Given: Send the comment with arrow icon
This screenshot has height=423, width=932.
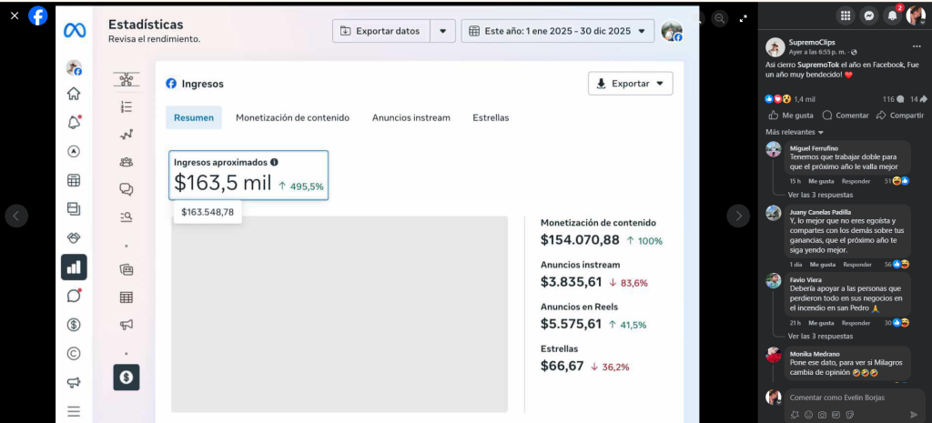Looking at the screenshot, I should pos(914,415).
